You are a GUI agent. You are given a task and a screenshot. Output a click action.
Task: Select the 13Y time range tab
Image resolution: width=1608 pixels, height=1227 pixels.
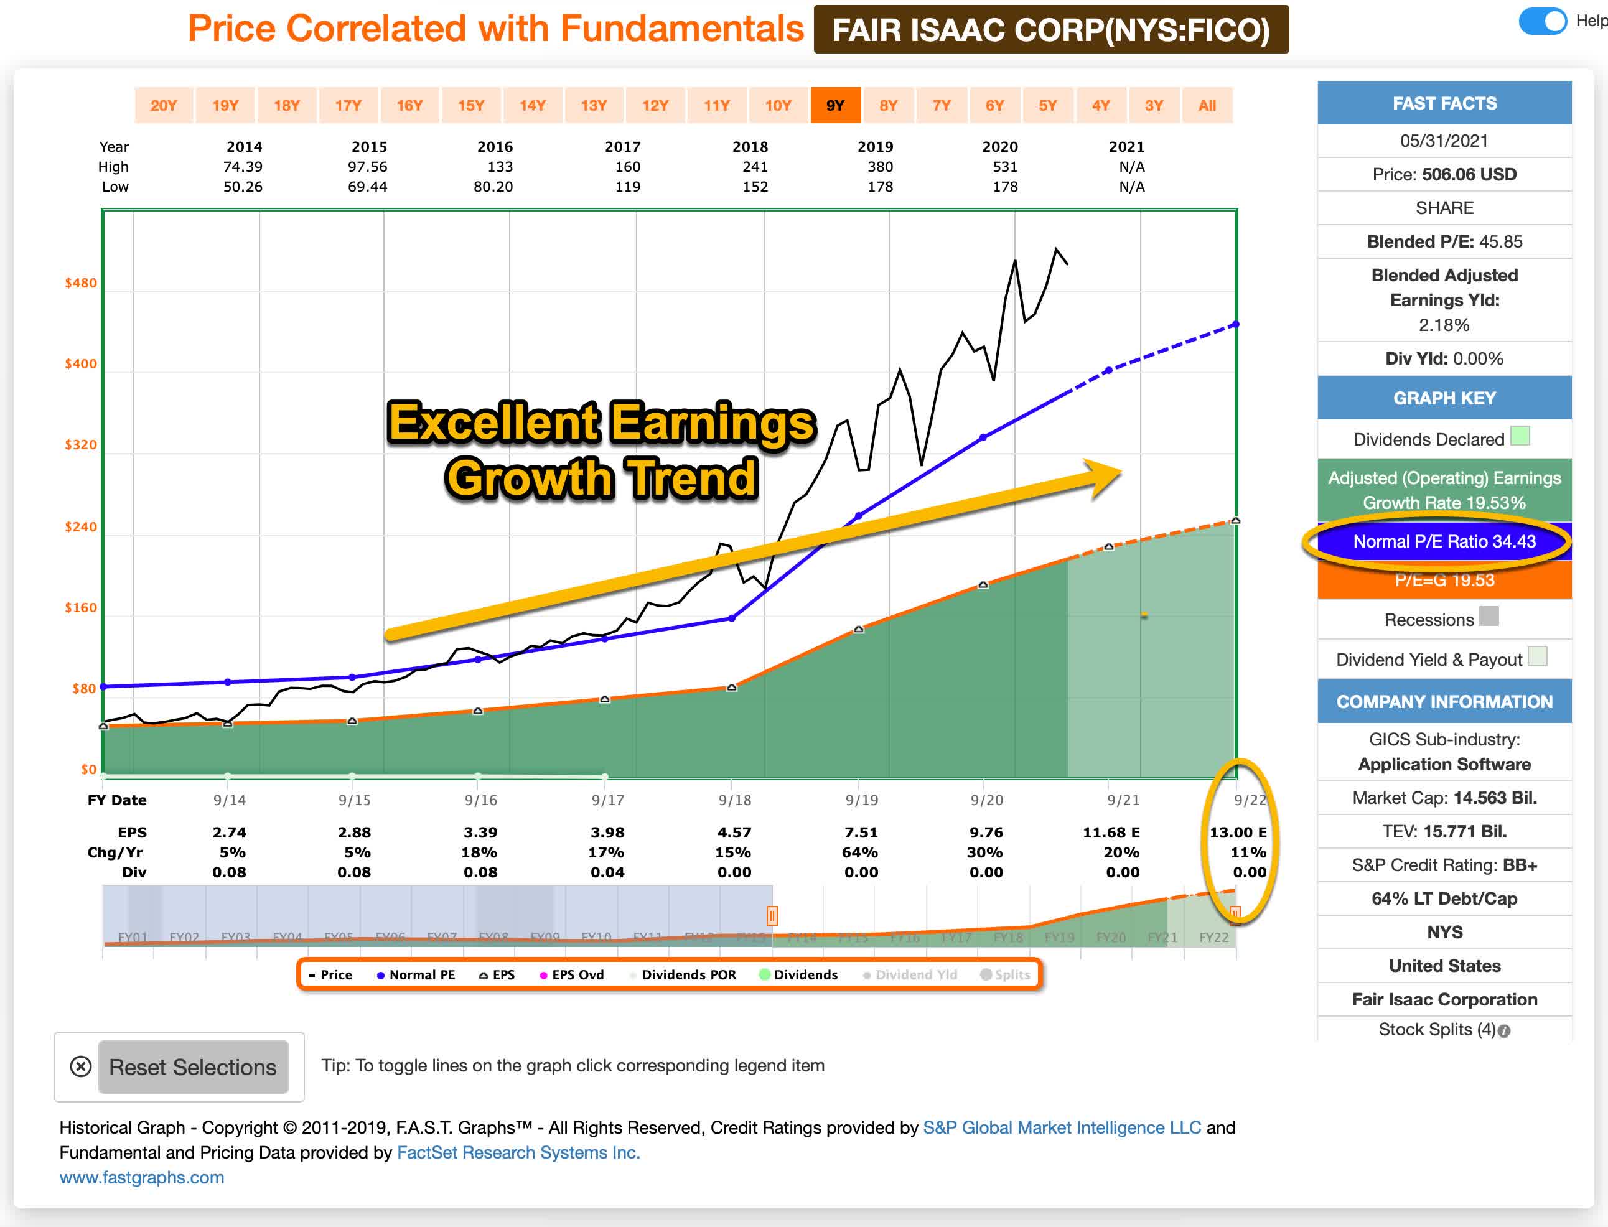pyautogui.click(x=594, y=105)
